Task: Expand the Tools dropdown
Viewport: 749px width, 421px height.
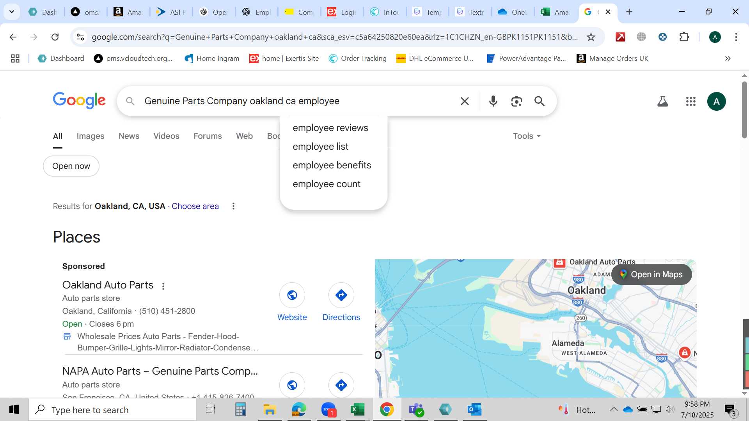Action: coord(527,136)
